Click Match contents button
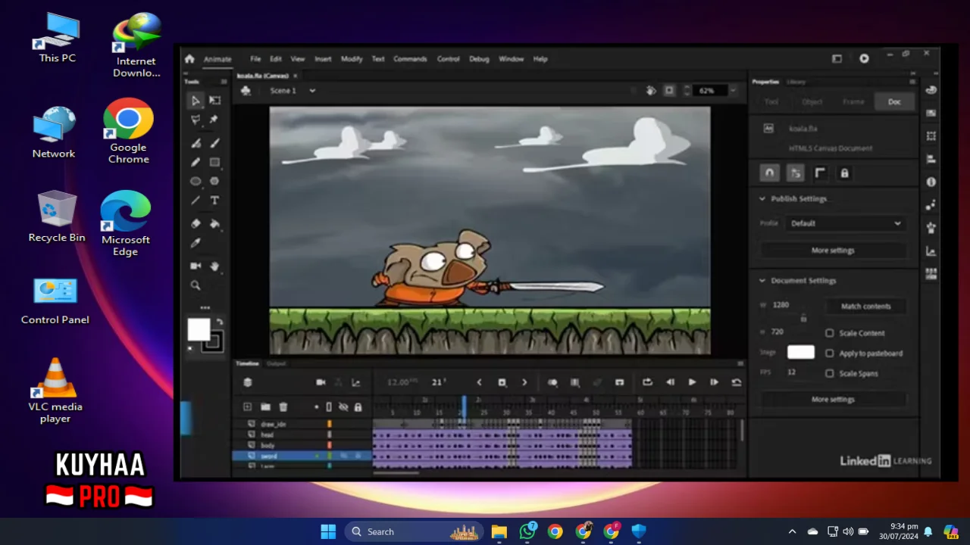The height and width of the screenshot is (545, 970). pyautogui.click(x=866, y=307)
